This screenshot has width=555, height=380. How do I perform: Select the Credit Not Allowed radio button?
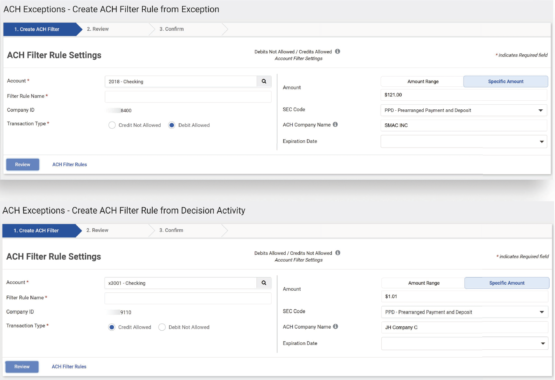(x=112, y=125)
